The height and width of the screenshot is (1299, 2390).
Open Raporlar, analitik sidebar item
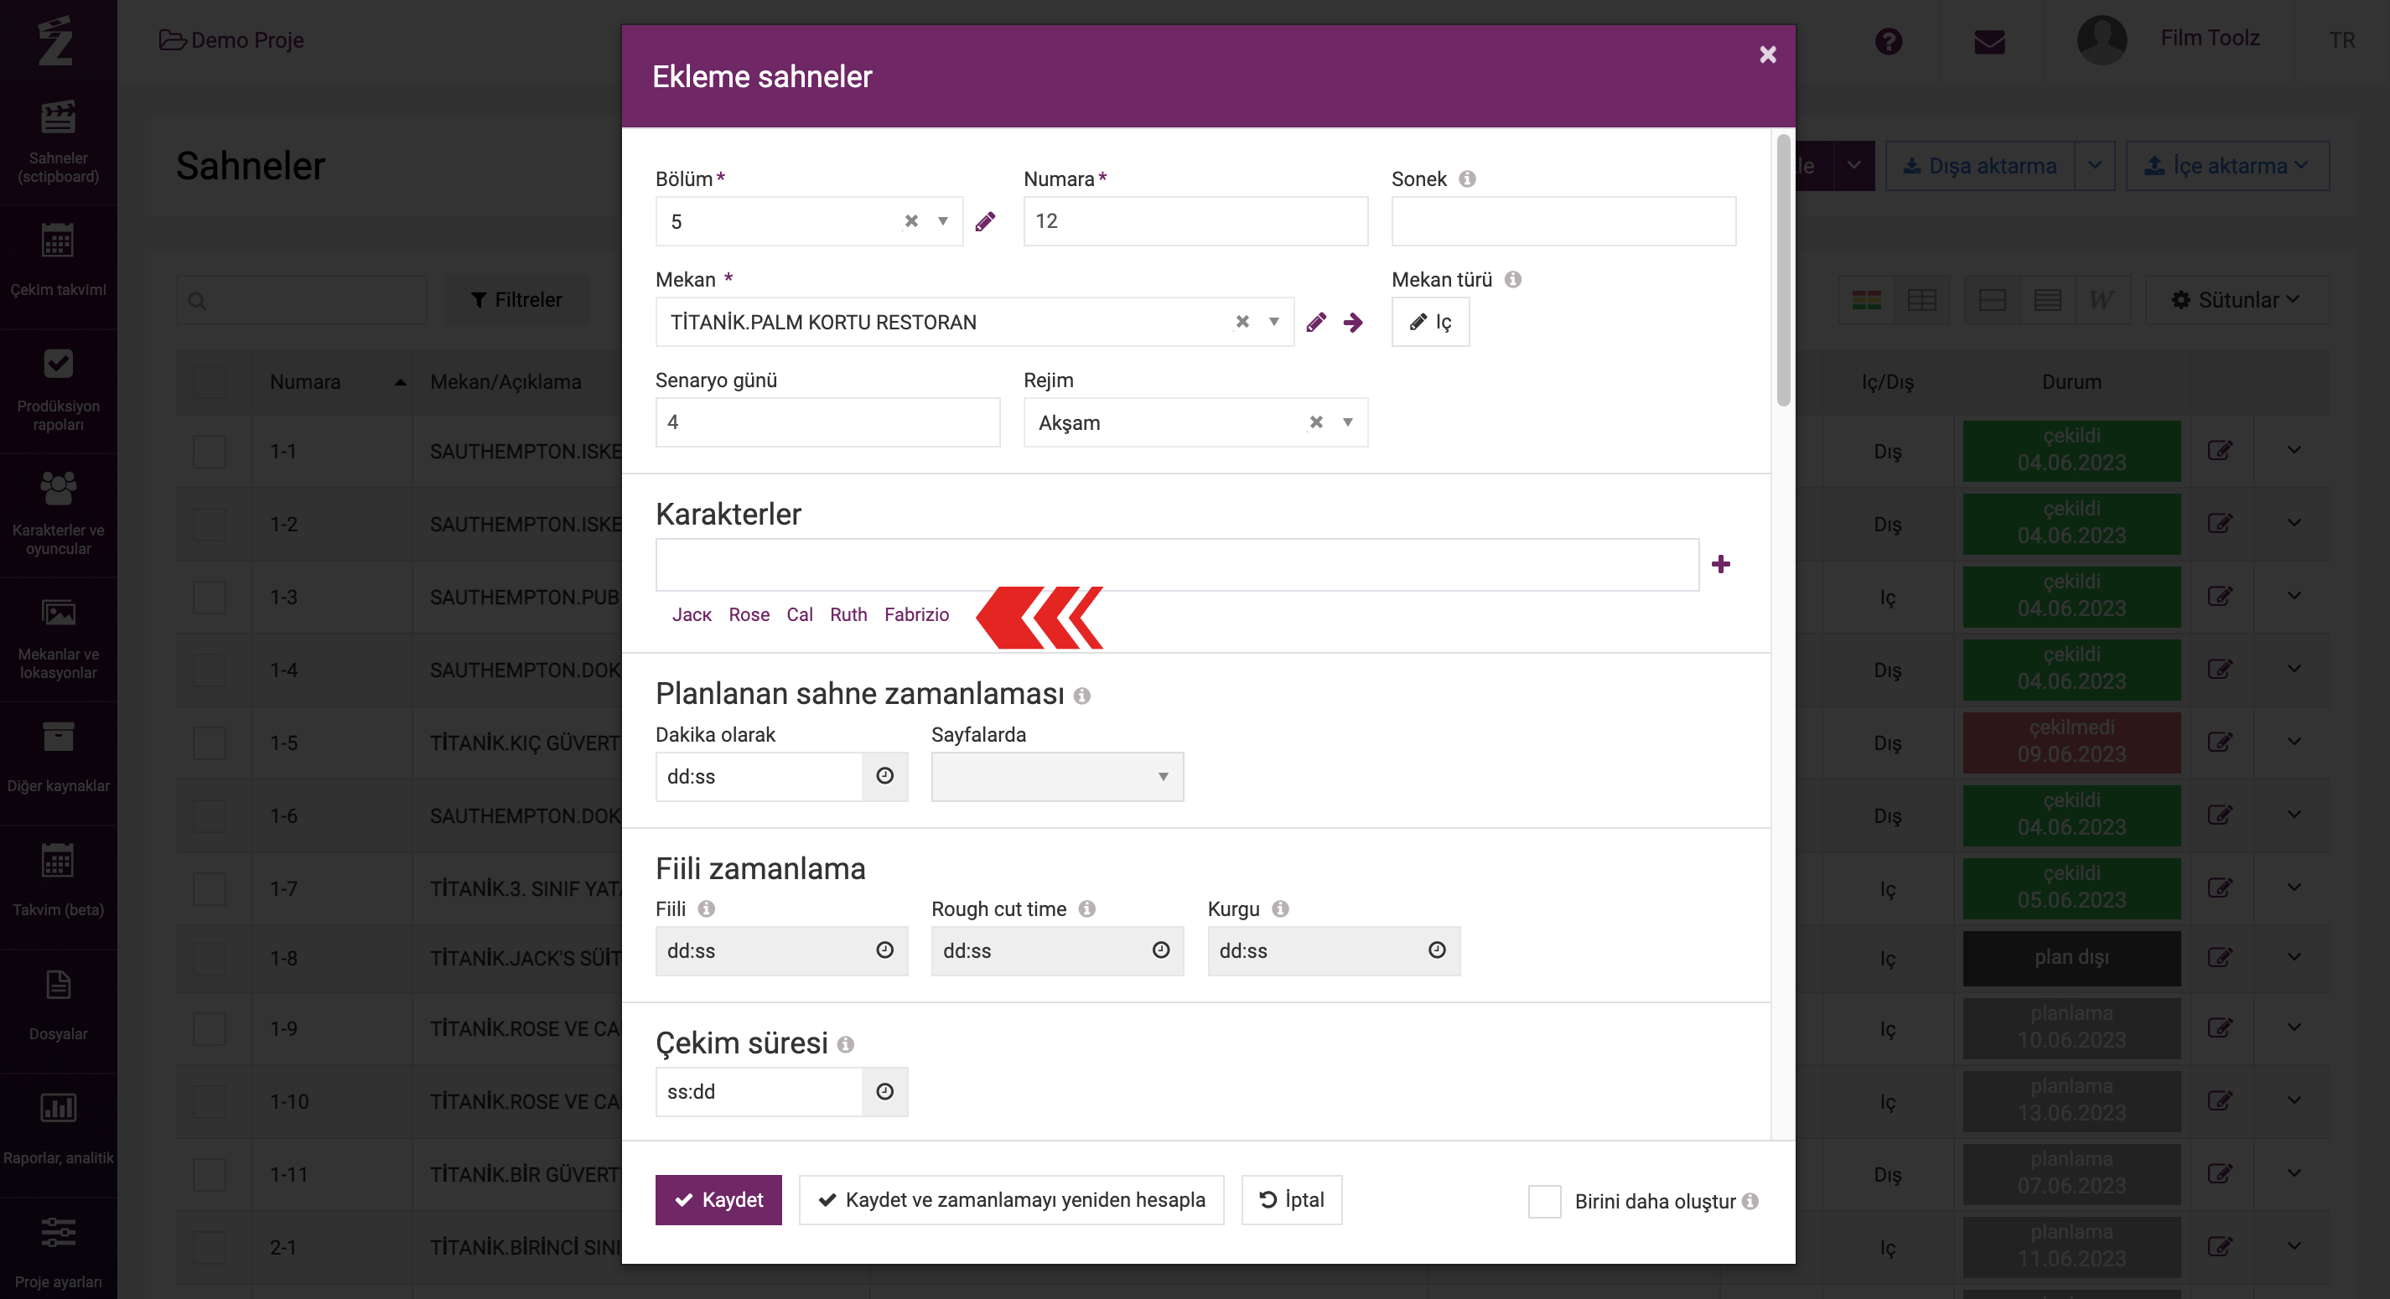pyautogui.click(x=59, y=1136)
